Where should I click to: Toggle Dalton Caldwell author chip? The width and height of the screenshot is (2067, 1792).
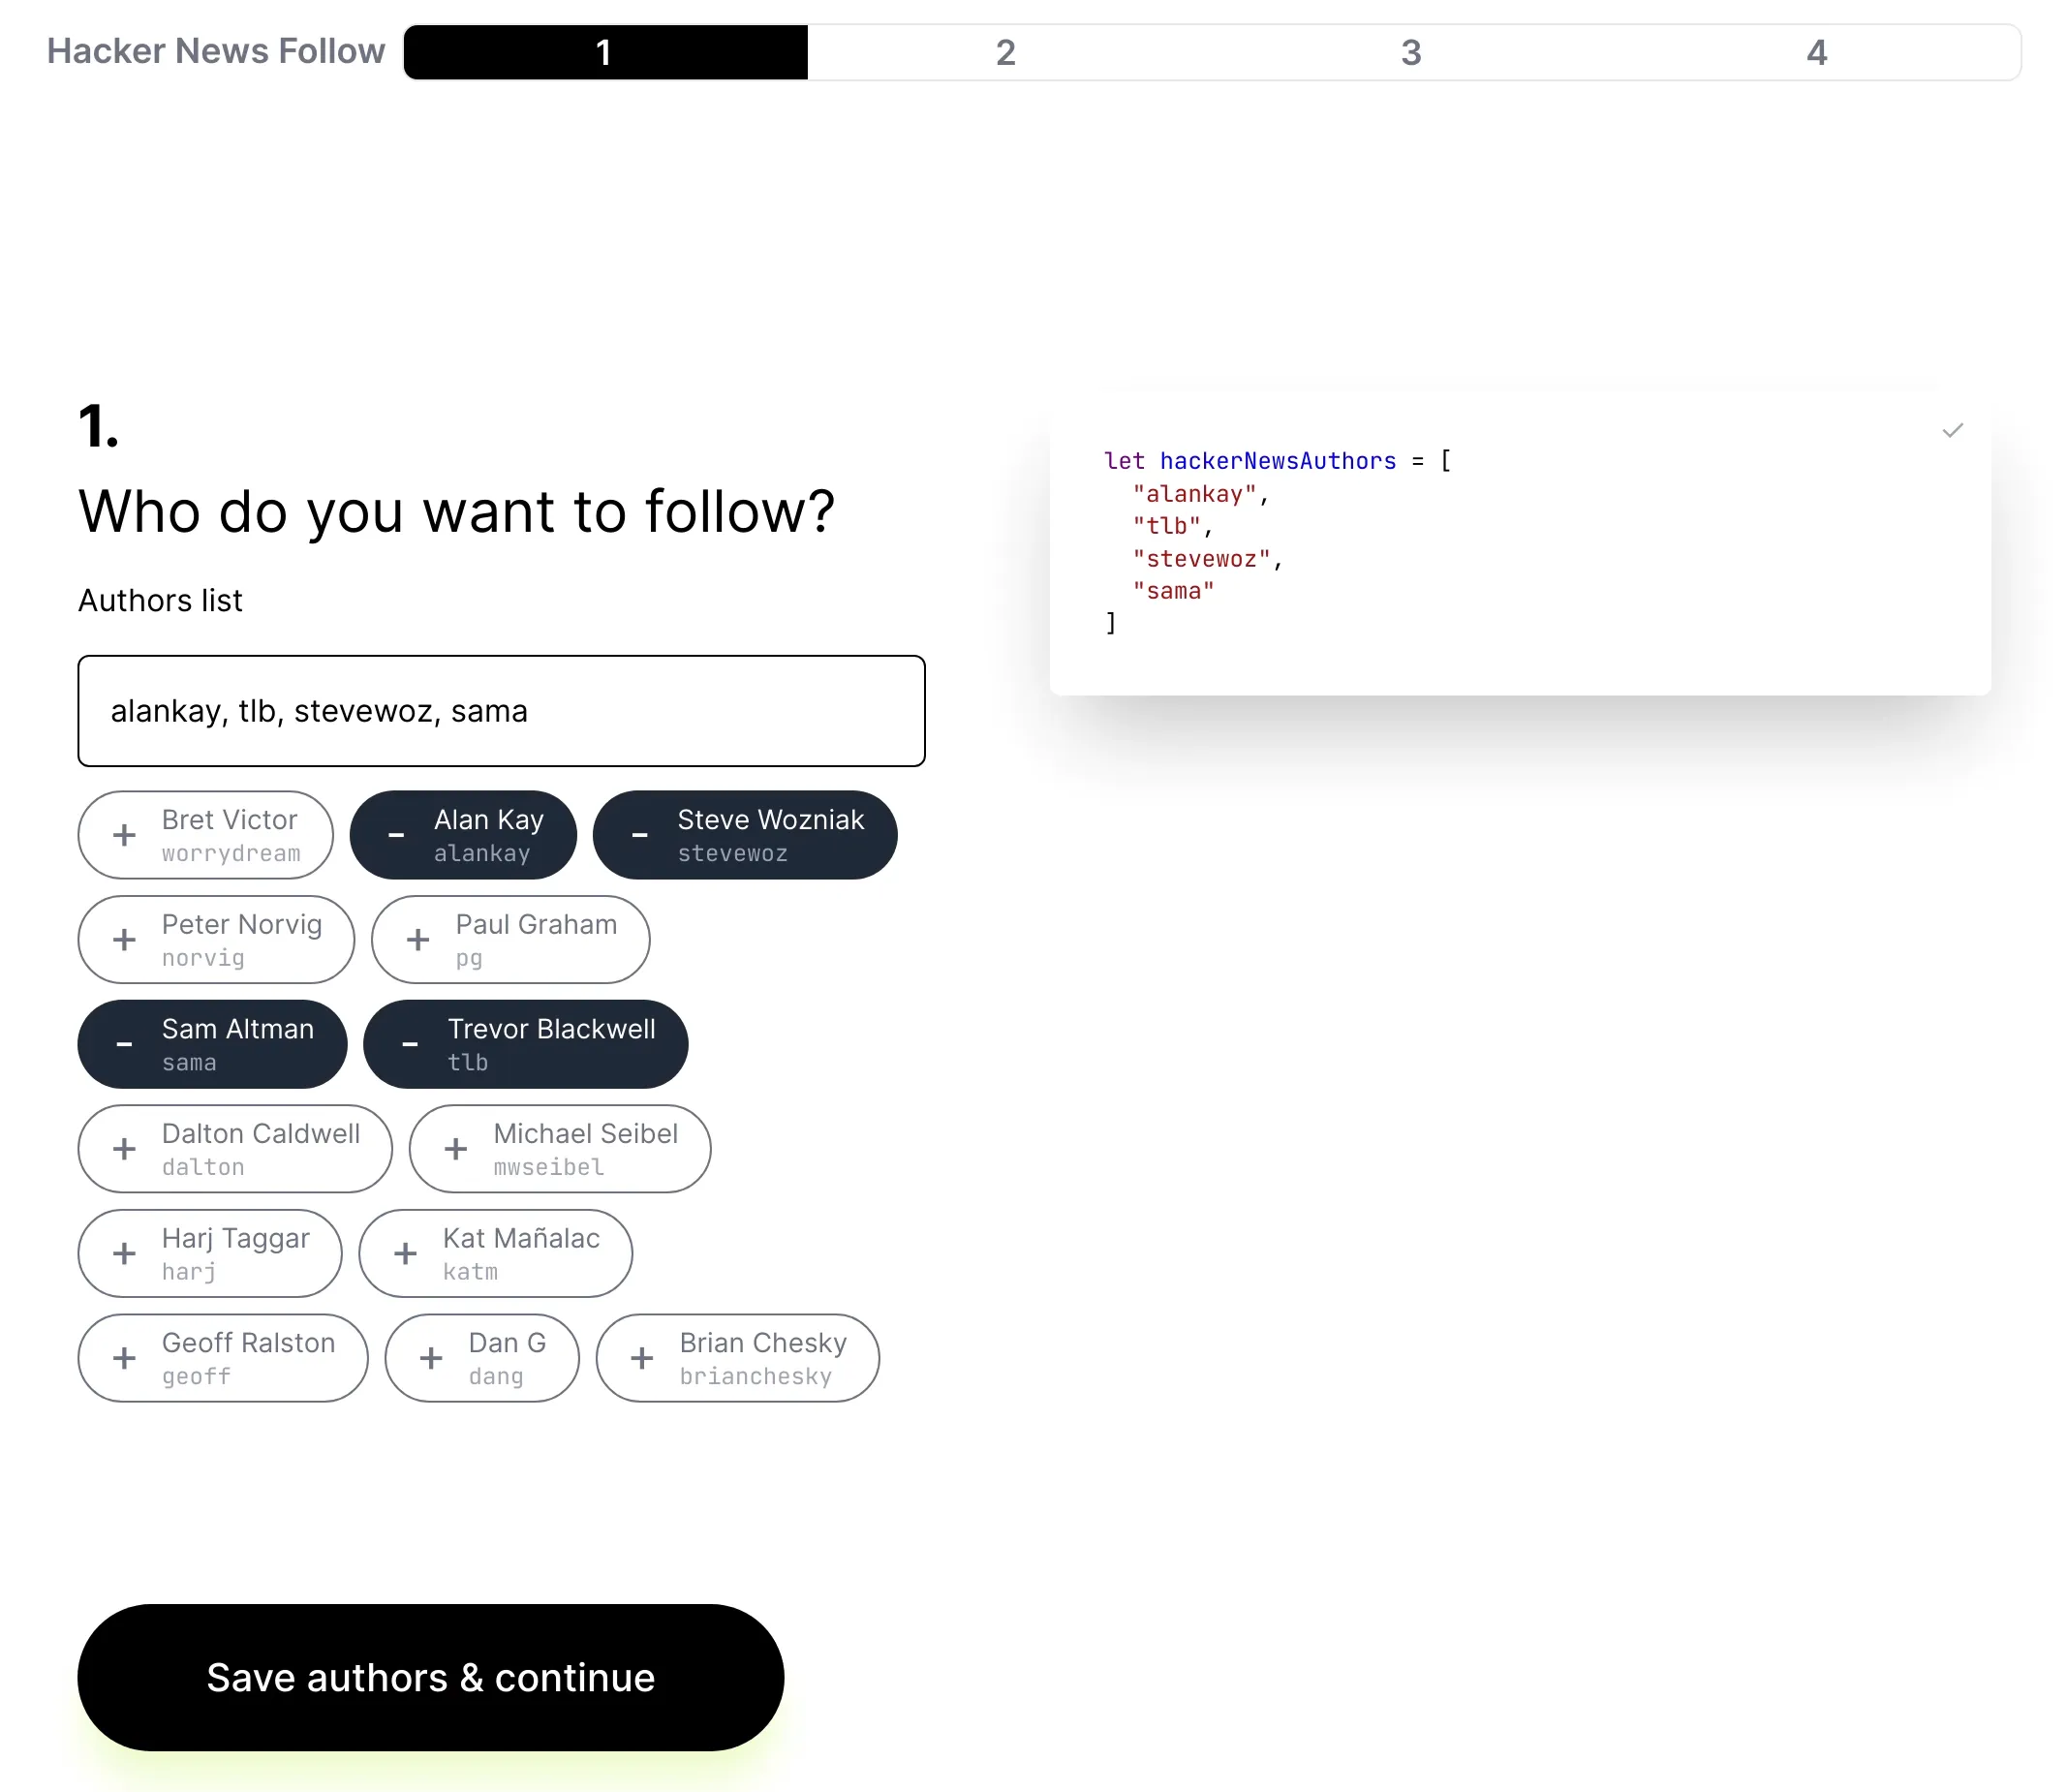pos(235,1149)
